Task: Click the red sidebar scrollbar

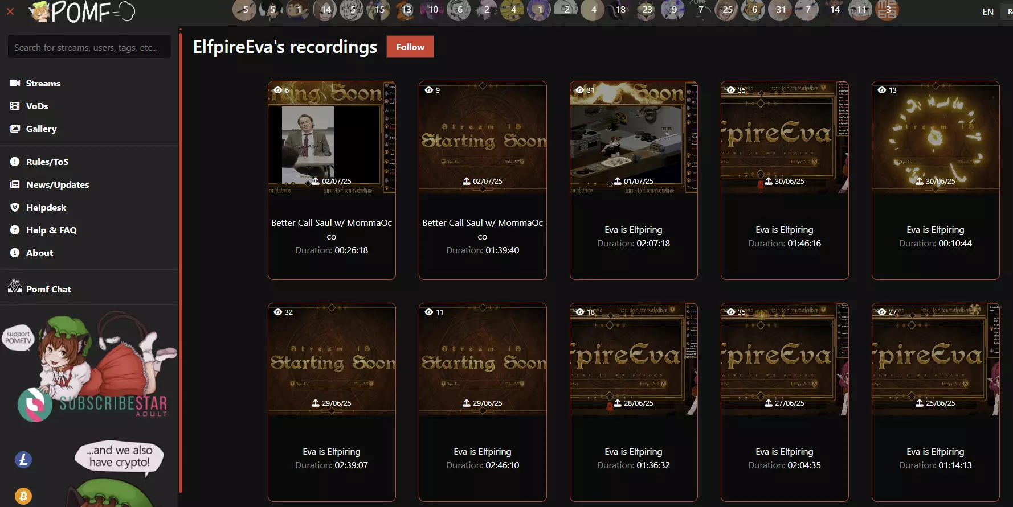Action: click(x=181, y=262)
